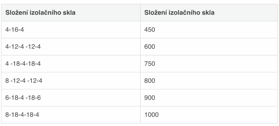Click the 4-12-4 -12-4 composition cell
Image resolution: width=279 pixels, height=126 pixels.
coord(23,47)
